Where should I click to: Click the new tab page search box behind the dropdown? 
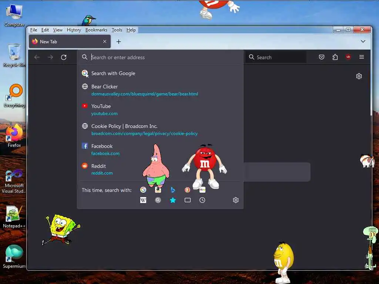coord(277,172)
